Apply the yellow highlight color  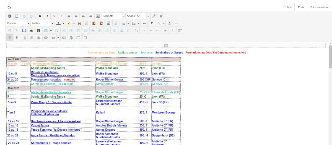69,23
